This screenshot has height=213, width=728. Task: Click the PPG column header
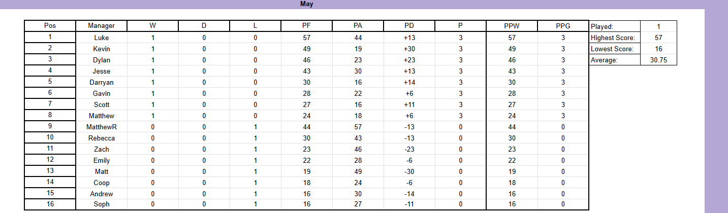click(x=563, y=26)
